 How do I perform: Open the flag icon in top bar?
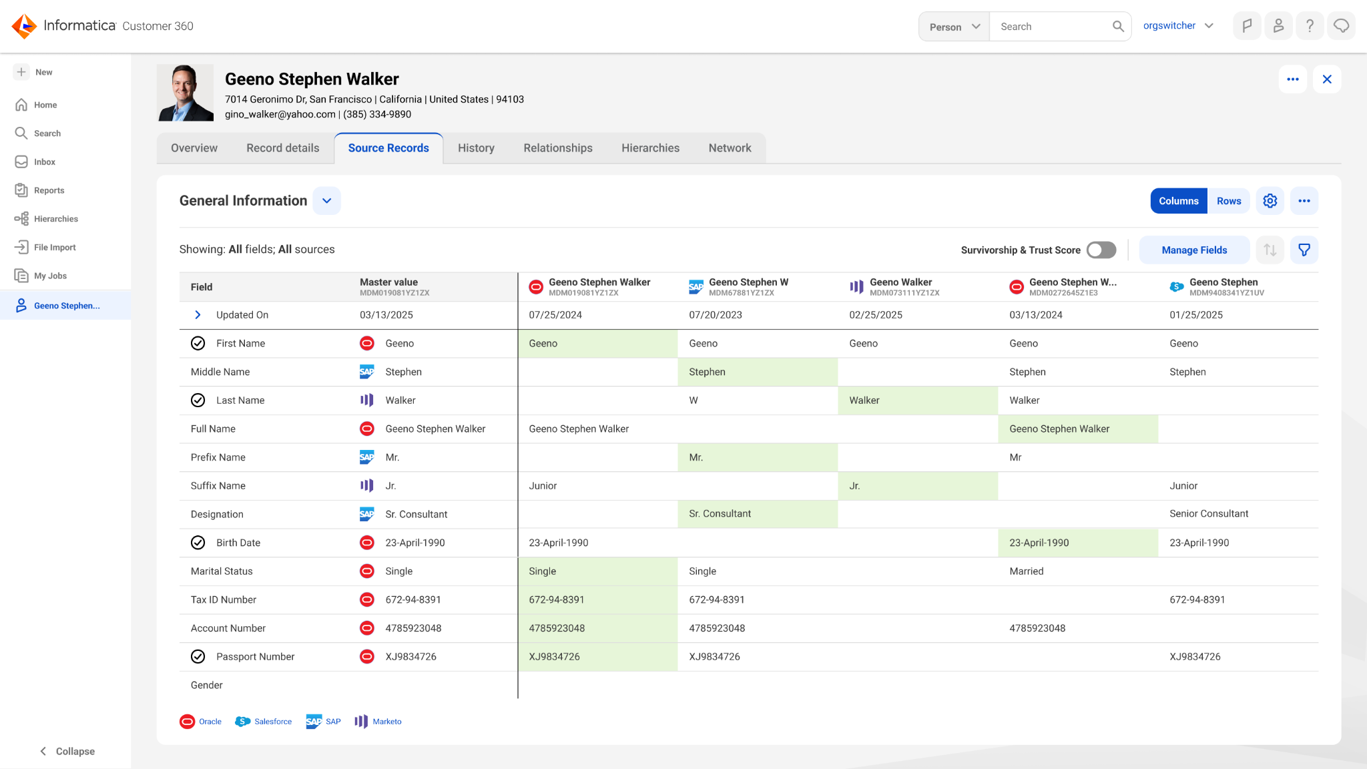coord(1247,26)
